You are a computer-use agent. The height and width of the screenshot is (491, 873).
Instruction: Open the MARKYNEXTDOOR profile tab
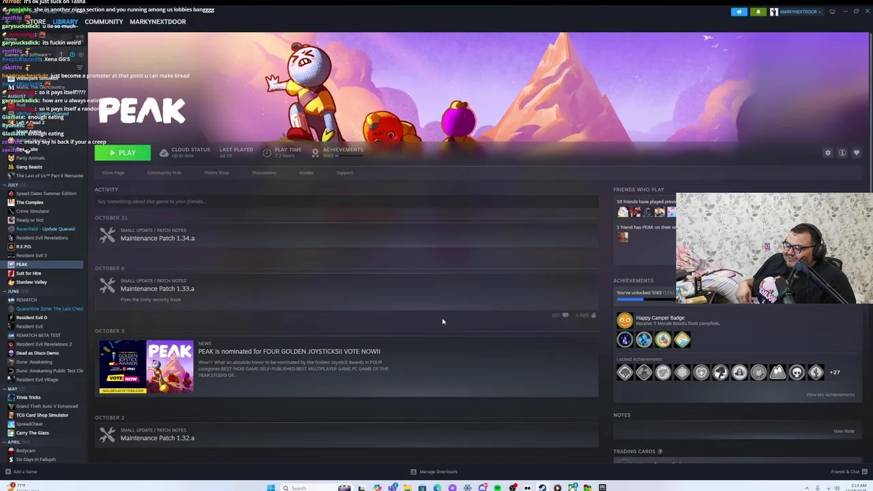coord(158,22)
